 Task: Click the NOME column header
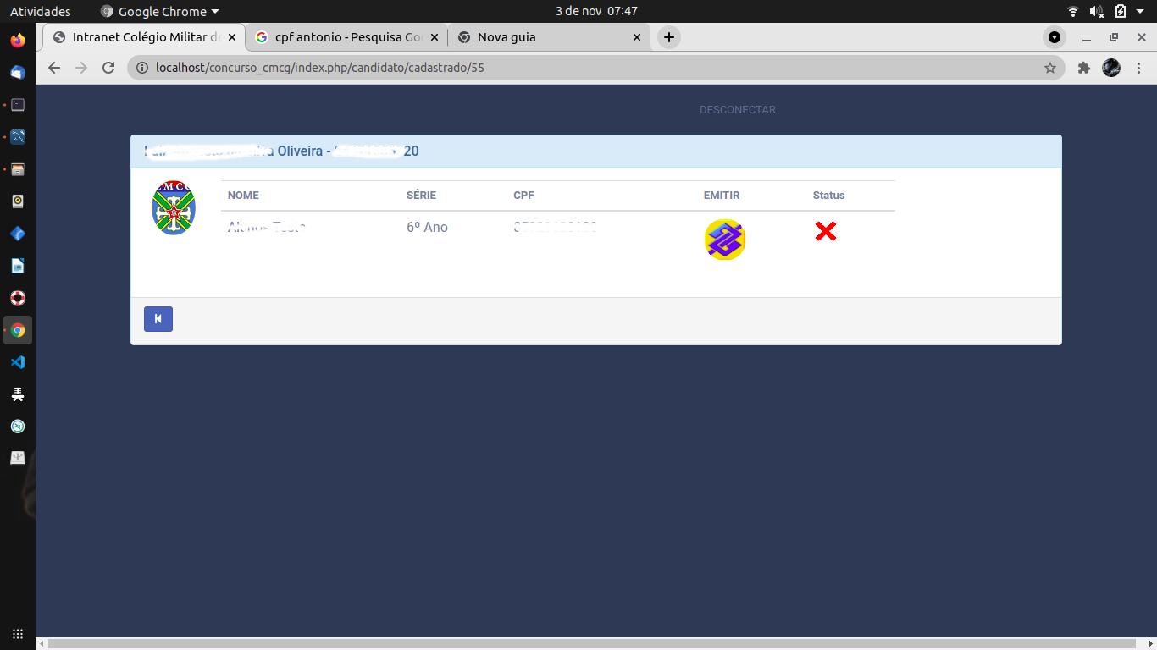tap(243, 196)
